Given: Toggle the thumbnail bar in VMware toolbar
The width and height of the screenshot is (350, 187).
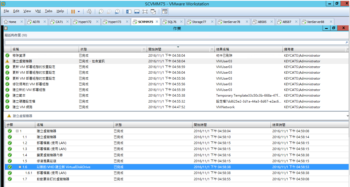Looking at the screenshot, I should (137, 11).
